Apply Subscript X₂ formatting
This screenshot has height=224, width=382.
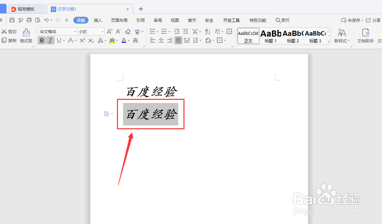click(91, 40)
